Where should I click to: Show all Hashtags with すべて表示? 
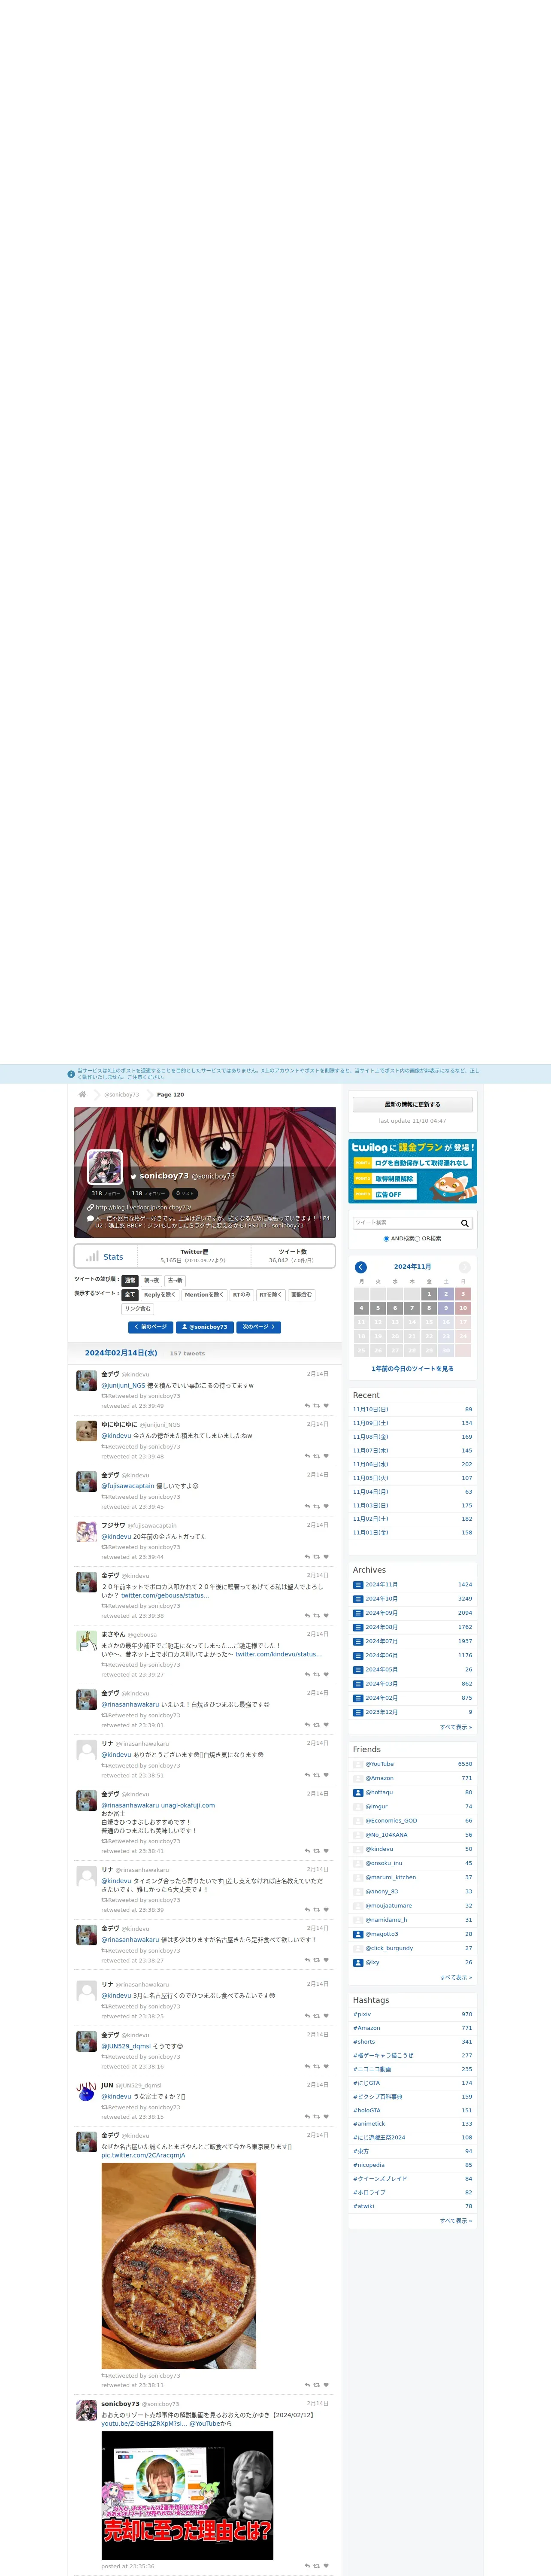click(x=456, y=2221)
